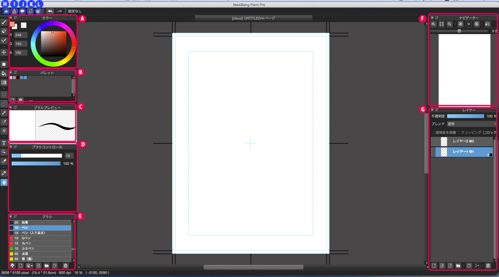Rotate canvas left in Navigator
Image resolution: width=499 pixels, height=277 pixels.
pos(461,24)
